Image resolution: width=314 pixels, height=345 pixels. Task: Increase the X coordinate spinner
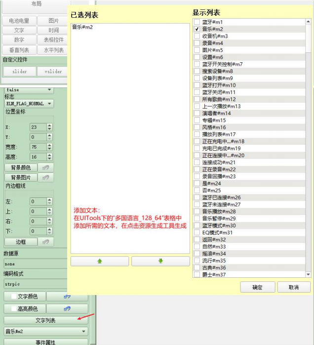pos(49,126)
